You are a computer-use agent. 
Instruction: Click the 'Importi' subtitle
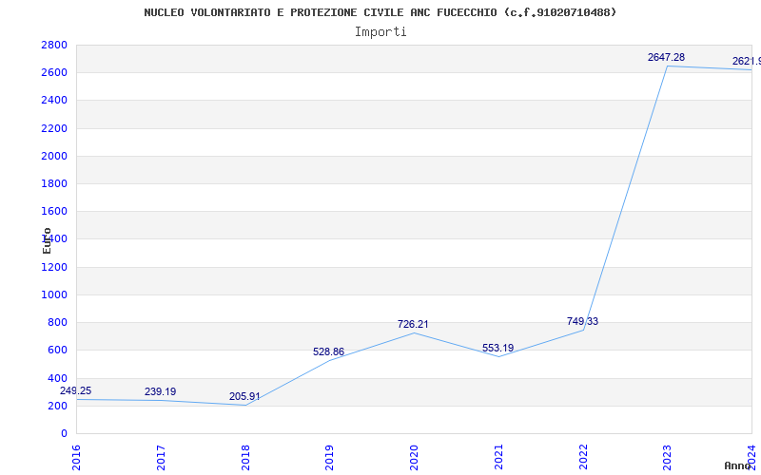point(380,32)
